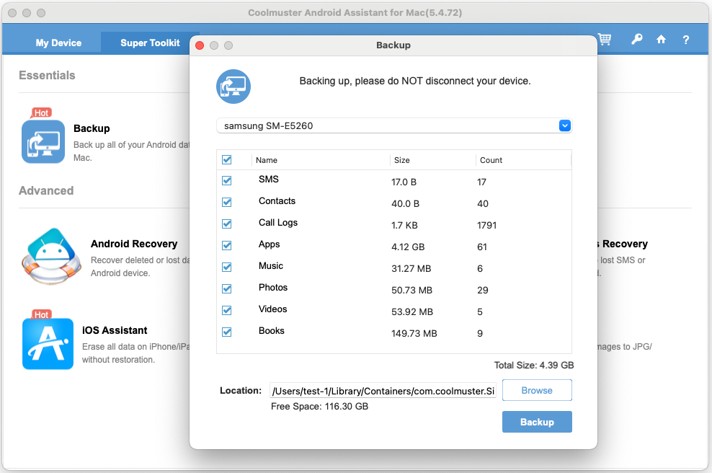Viewport: 712px width, 473px height.
Task: Click Browse to choose backup location
Action: pos(537,390)
